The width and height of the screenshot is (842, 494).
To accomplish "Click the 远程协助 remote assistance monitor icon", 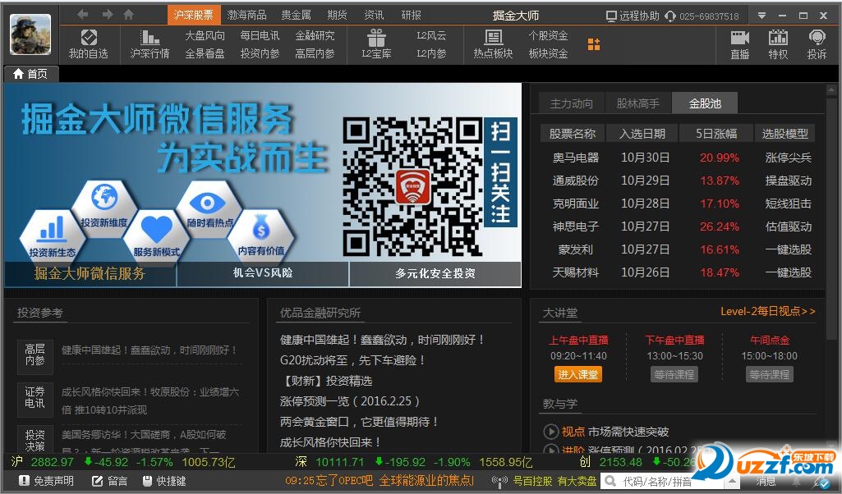I will [611, 16].
